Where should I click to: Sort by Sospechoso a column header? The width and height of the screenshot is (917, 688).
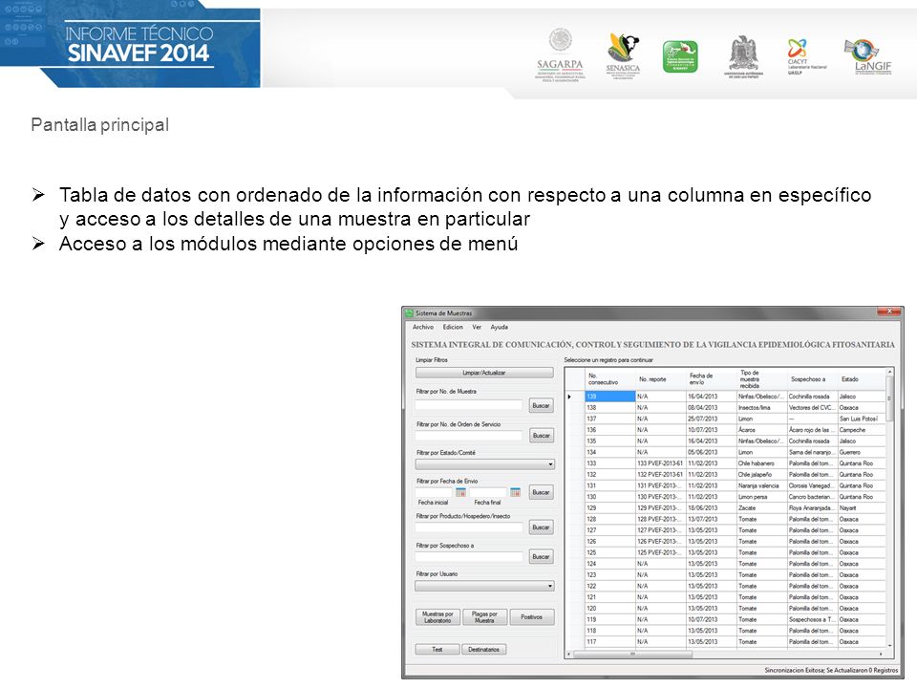point(812,379)
